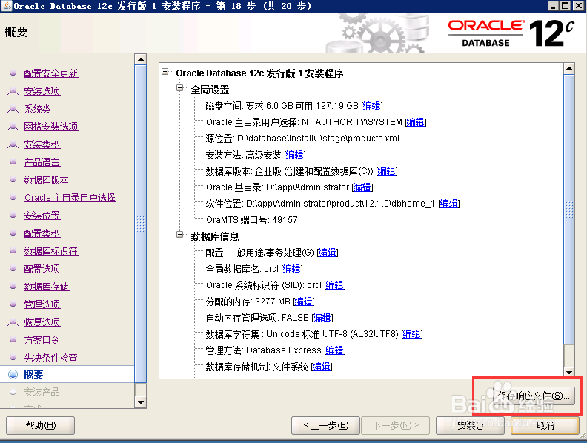Select the OraMTS 端口号 49157 row
This screenshot has height=443, width=587.
251,219
